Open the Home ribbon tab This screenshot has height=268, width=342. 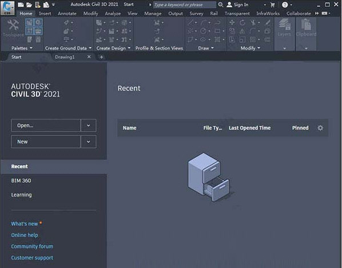(x=26, y=14)
